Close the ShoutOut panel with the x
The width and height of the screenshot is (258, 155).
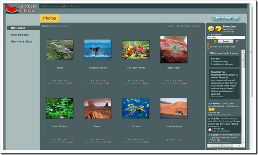[x=244, y=26]
